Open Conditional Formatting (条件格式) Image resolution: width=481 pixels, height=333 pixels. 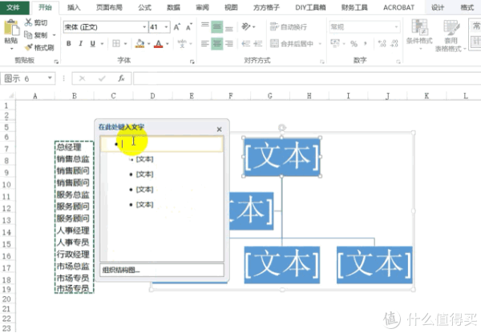click(419, 34)
